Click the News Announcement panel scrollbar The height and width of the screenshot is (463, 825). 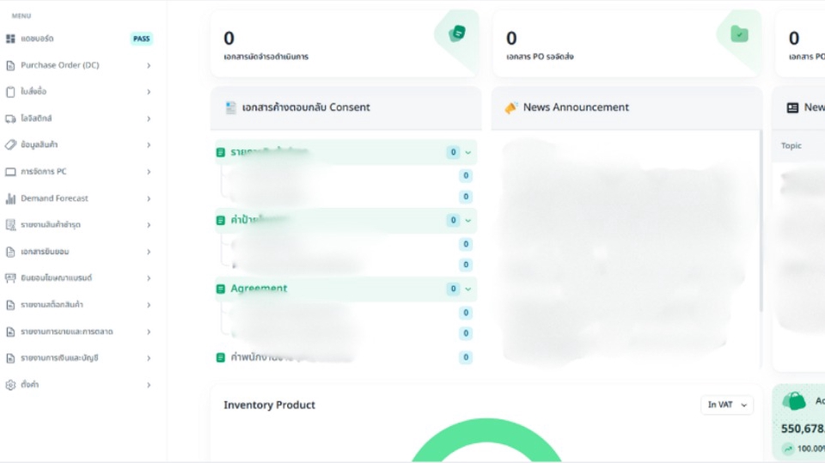761,221
